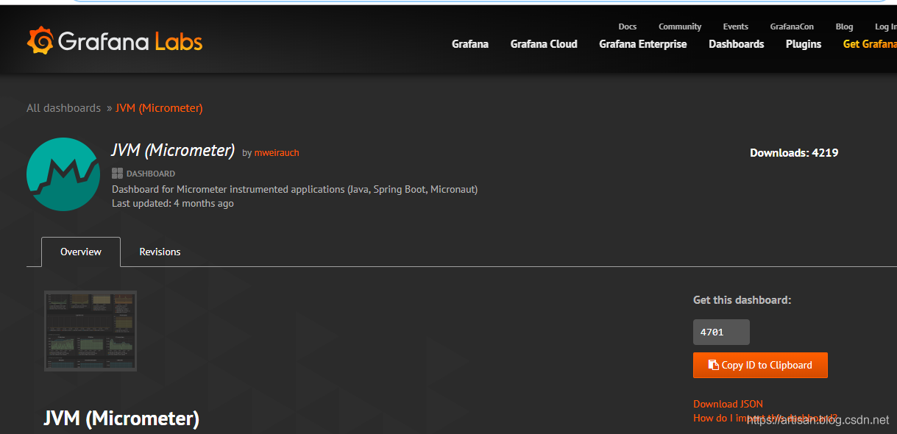Click the Grafana Labs logo
Image resolution: width=897 pixels, height=434 pixels.
(115, 41)
